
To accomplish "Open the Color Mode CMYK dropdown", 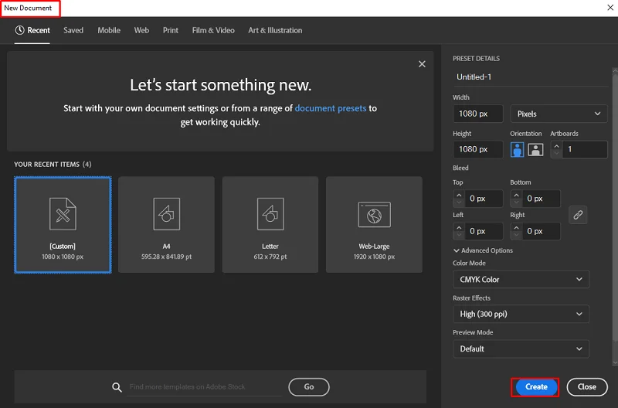I will pyautogui.click(x=521, y=280).
